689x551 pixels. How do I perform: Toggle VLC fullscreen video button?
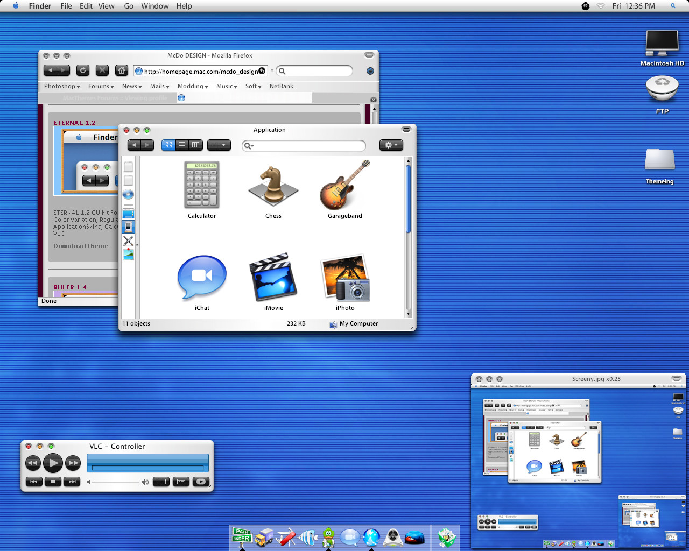pos(201,482)
